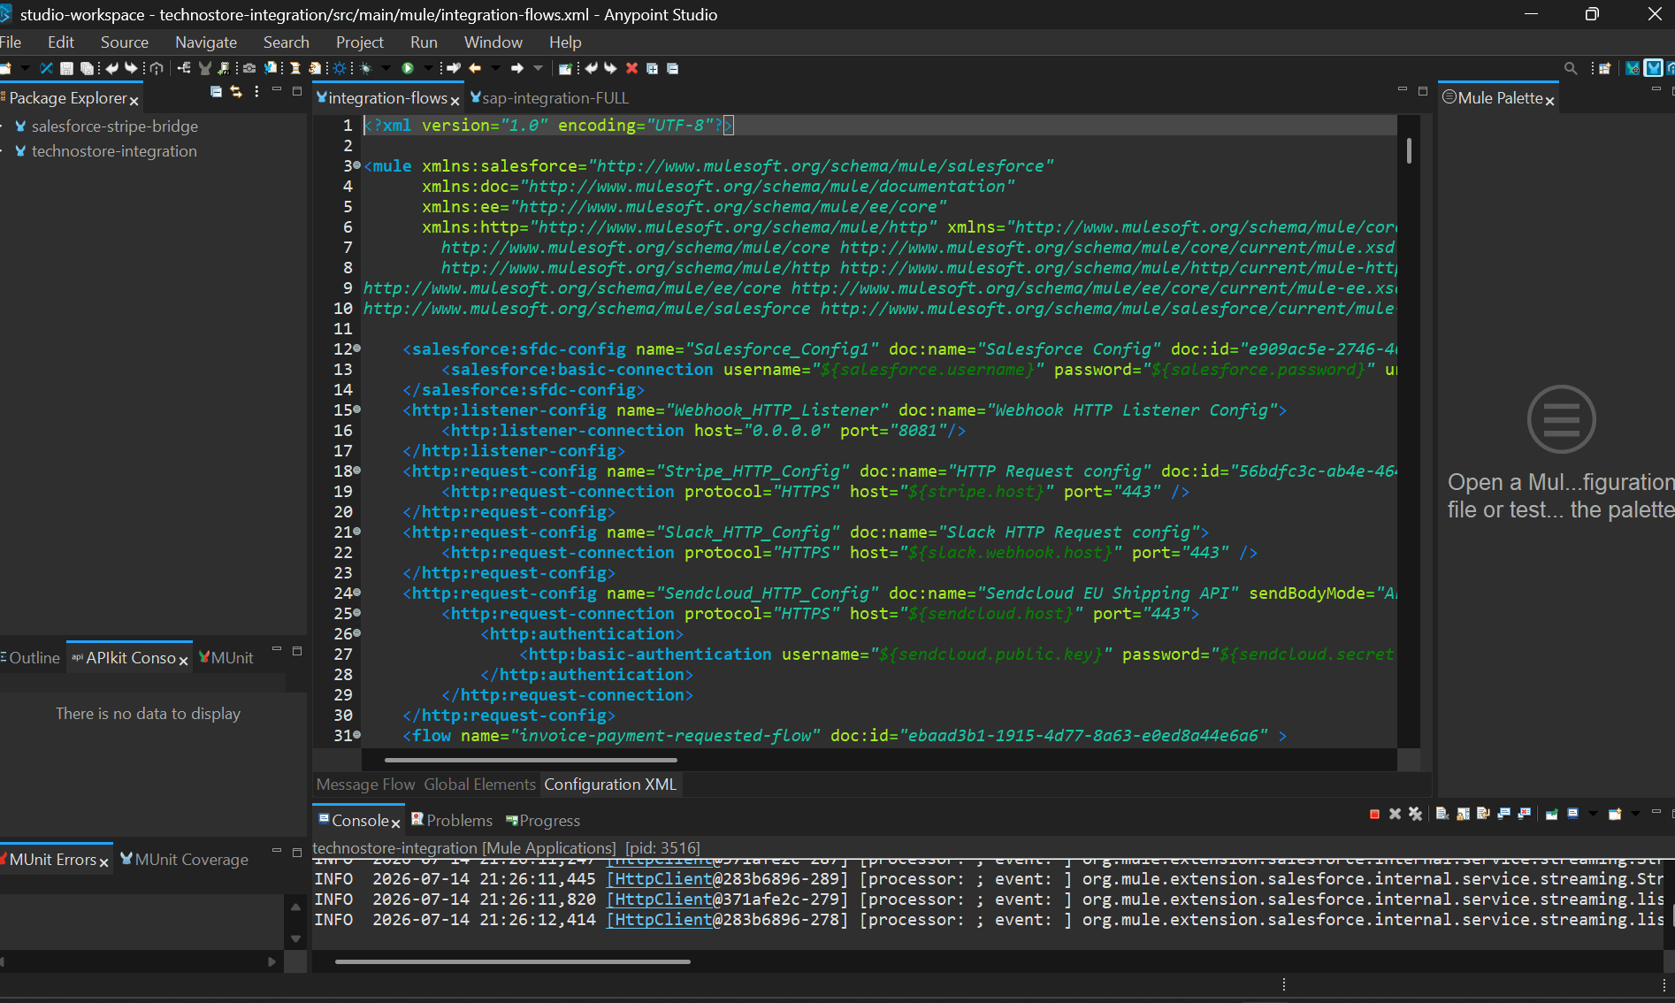Toggle Link with Editor in Package Explorer
Screen dimensions: 1675x1003
(x=236, y=91)
